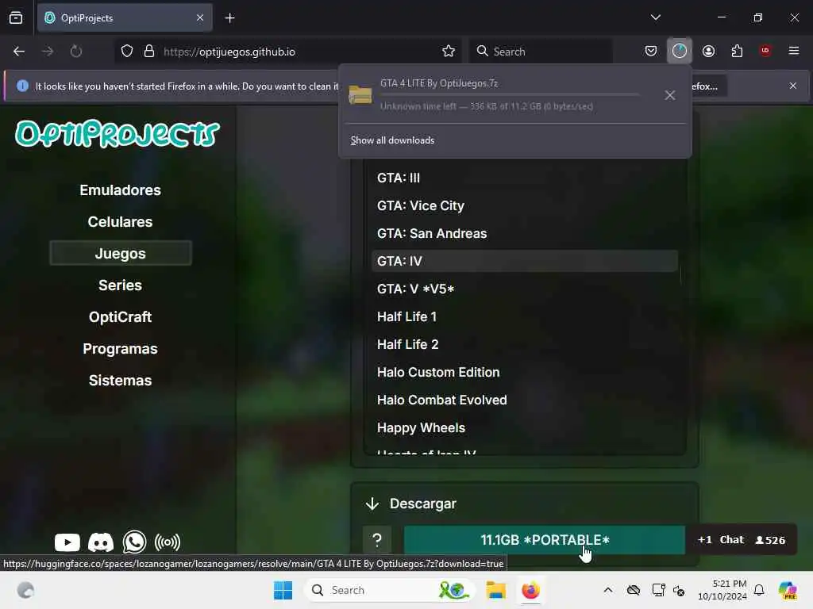Open the Sistemas section

click(x=121, y=380)
